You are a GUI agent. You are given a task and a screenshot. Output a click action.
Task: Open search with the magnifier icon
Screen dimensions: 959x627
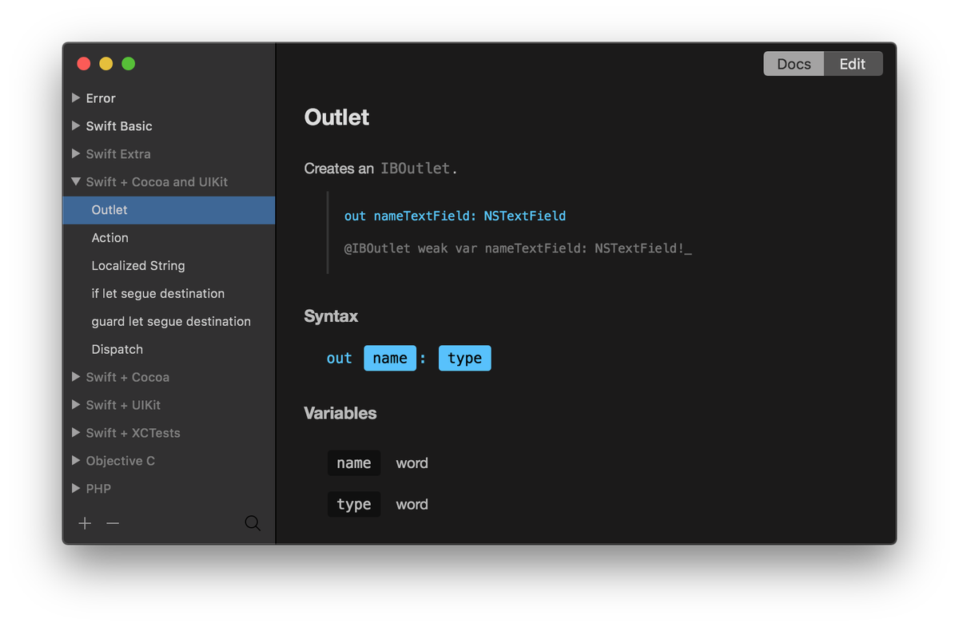pos(253,523)
